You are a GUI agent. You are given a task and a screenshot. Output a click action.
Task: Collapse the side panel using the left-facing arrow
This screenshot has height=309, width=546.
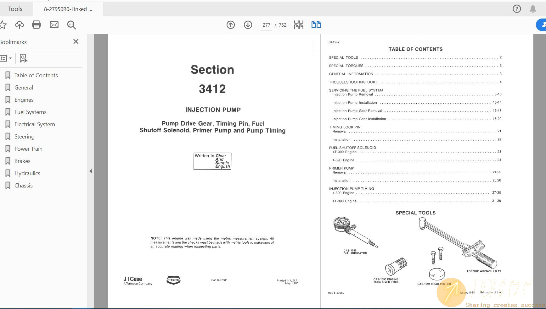91,171
